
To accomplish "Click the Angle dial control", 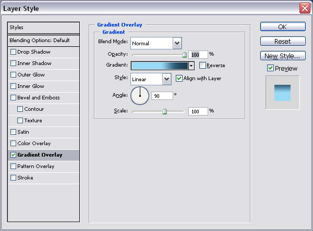I will (x=140, y=96).
